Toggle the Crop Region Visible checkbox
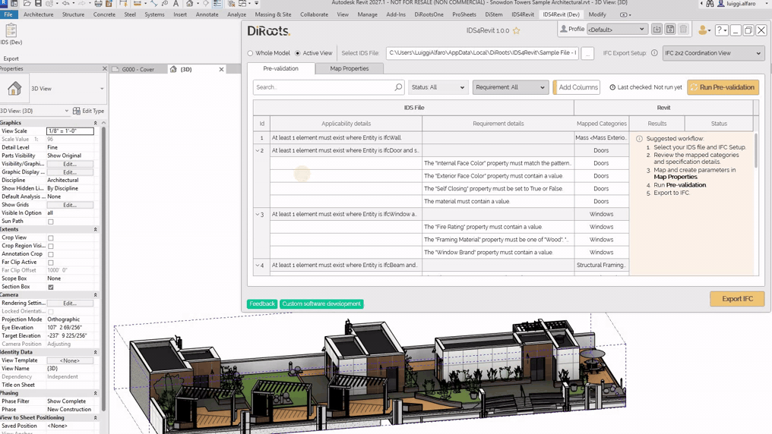 pos(51,247)
